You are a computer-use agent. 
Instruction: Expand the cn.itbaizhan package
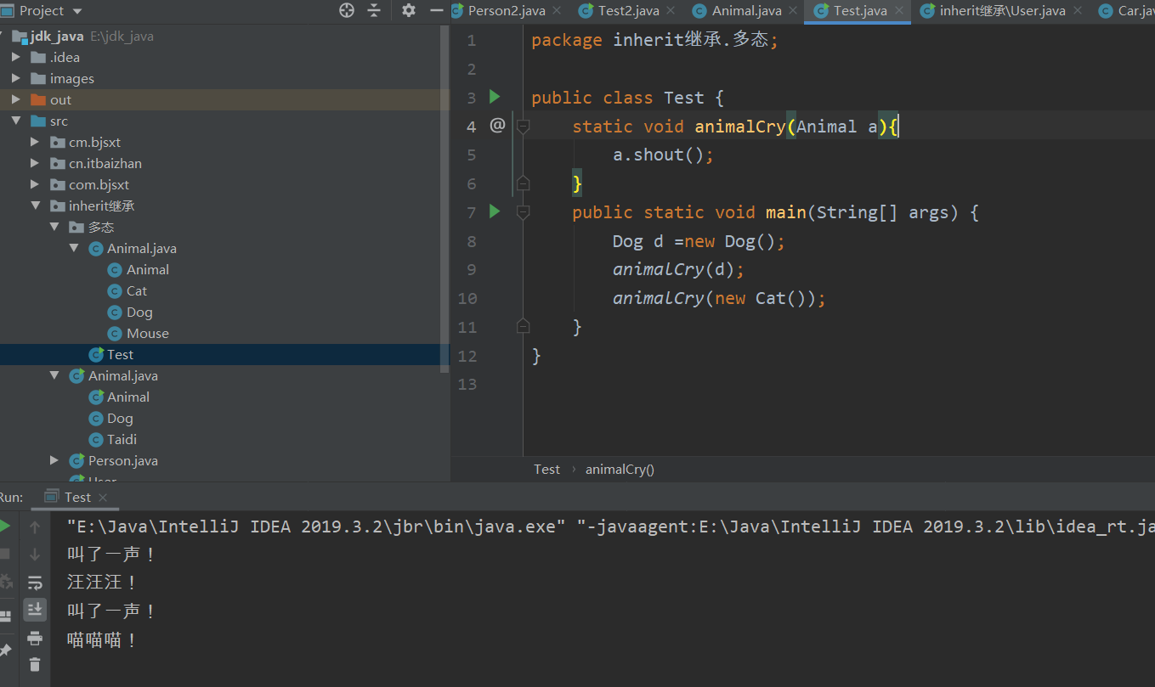coord(35,164)
